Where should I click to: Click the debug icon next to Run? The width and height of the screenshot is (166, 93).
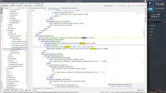(x=119, y=6)
